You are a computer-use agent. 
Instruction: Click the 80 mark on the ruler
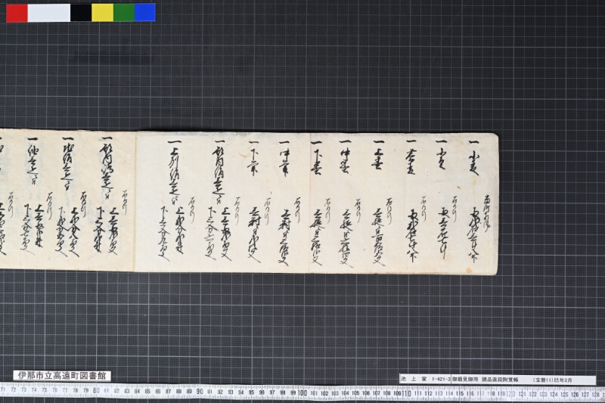click(x=96, y=391)
